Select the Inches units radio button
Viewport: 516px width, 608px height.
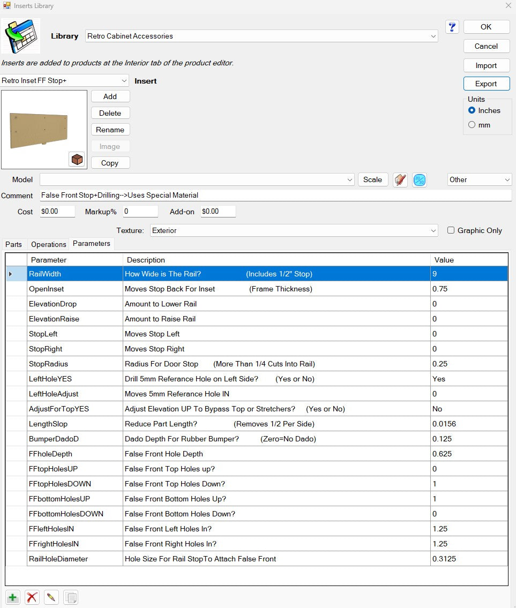(472, 110)
